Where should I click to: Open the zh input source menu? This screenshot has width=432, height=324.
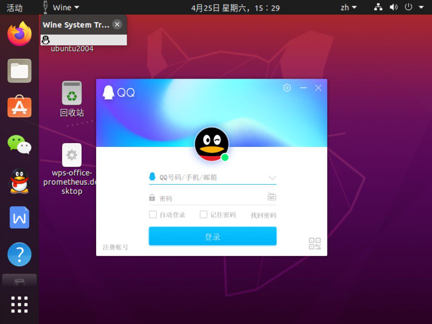(348, 8)
